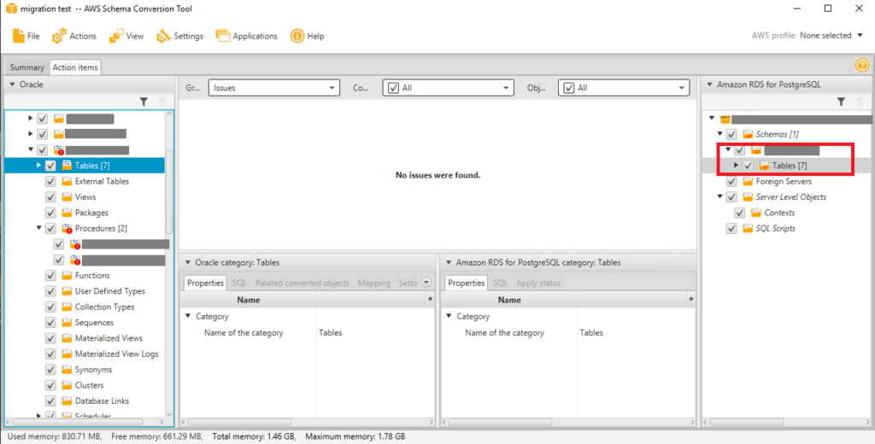The width and height of the screenshot is (875, 444).
Task: Open the File menu
Action: (x=26, y=36)
